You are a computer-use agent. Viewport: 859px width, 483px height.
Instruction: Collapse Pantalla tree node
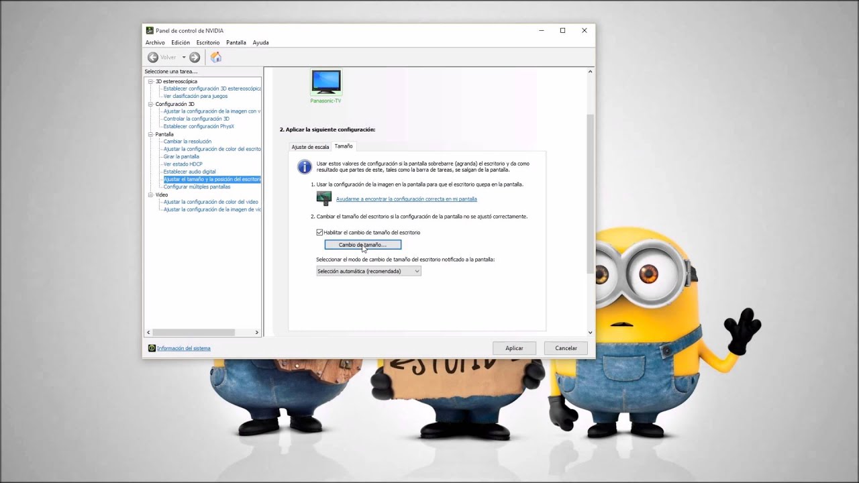click(x=150, y=134)
